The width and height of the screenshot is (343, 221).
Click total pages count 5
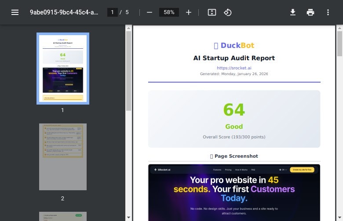pyautogui.click(x=127, y=12)
